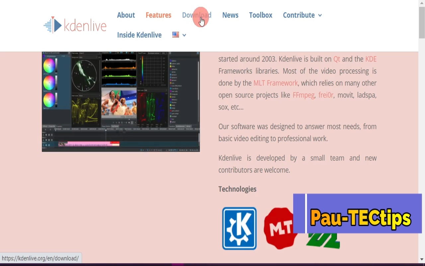Go to the News page
Screen dimensions: 425x266
coord(230,15)
